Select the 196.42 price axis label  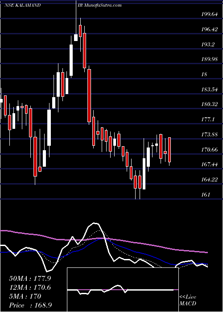[209, 29]
